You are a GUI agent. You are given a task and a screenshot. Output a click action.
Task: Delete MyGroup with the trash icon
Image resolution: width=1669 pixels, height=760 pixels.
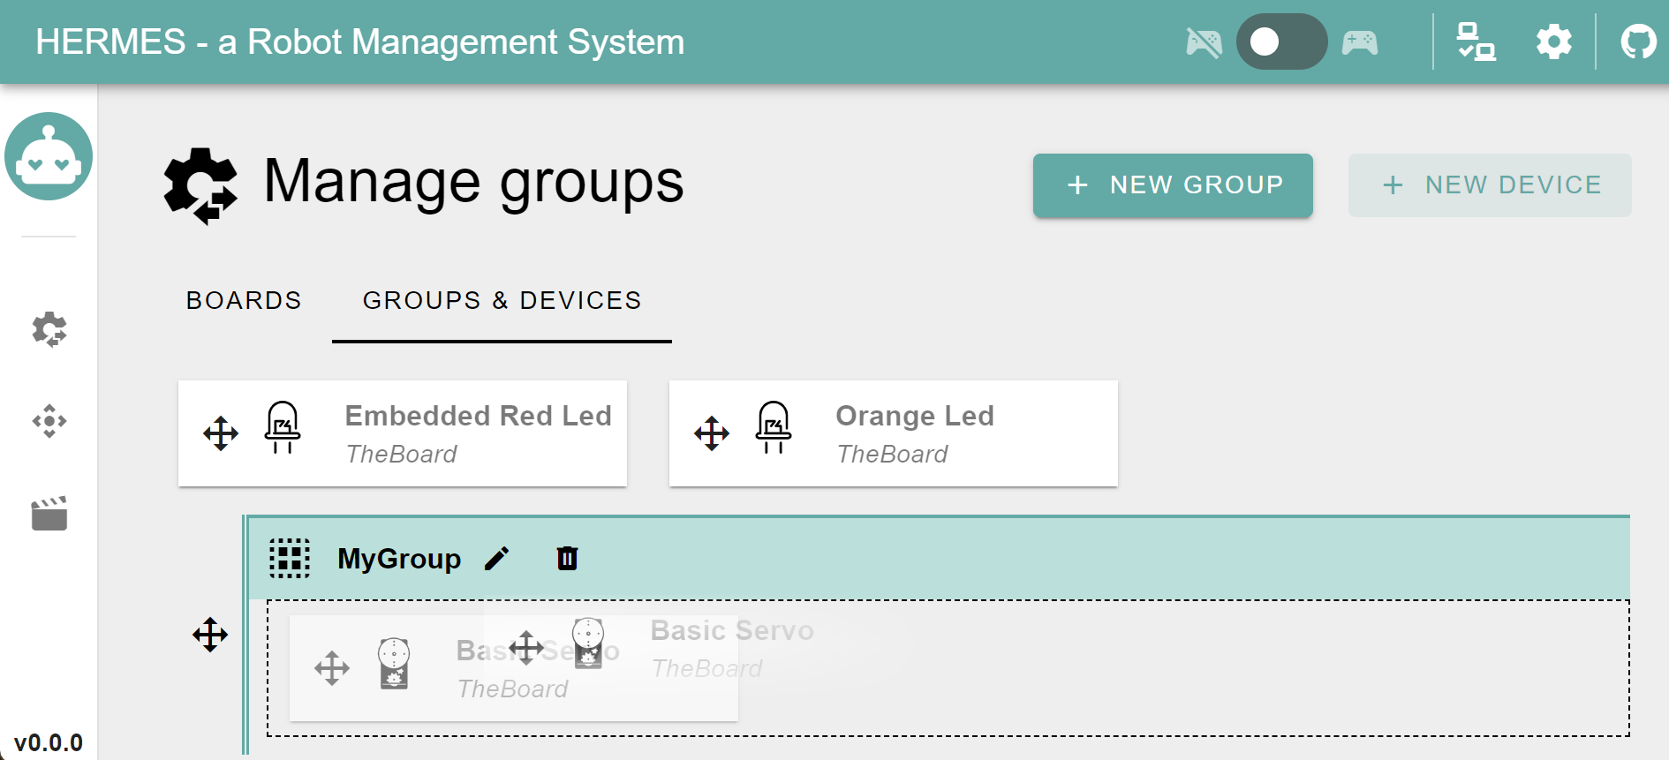[x=567, y=559]
